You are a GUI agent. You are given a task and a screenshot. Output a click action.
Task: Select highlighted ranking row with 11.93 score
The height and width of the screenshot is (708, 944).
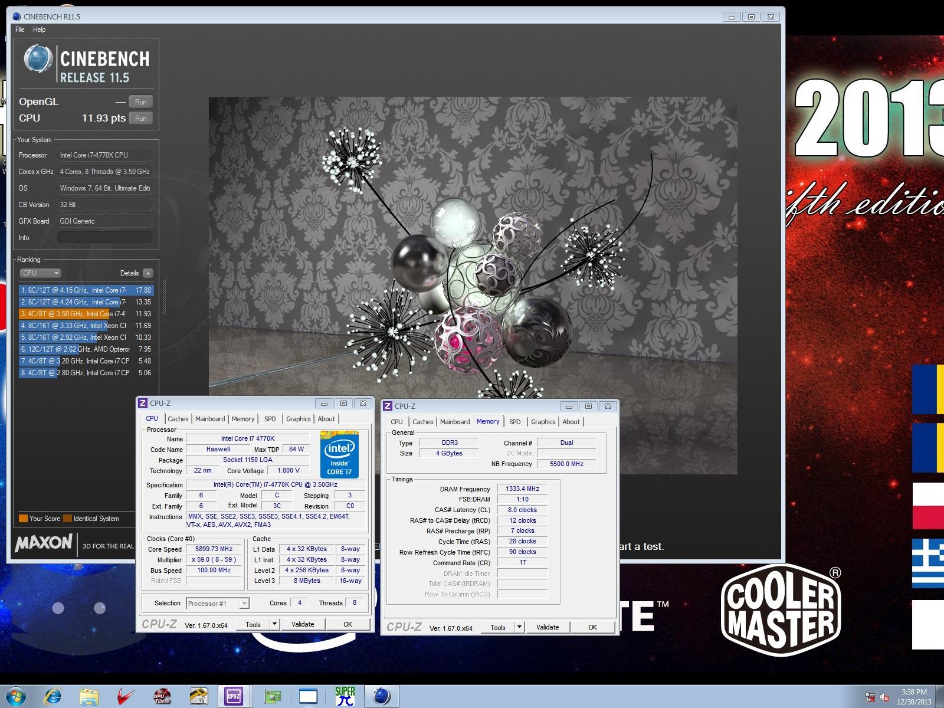tap(86, 314)
